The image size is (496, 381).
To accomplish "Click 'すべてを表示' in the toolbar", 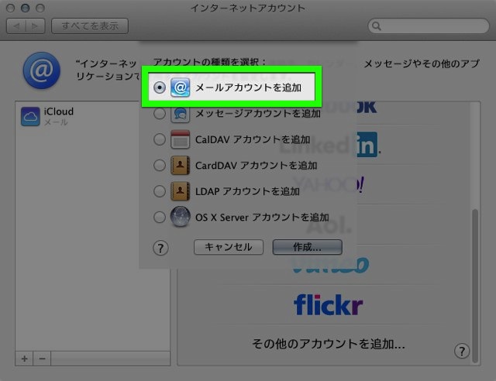I will point(90,26).
